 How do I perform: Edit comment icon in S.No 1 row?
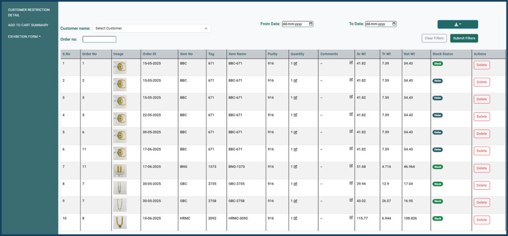tap(351, 62)
